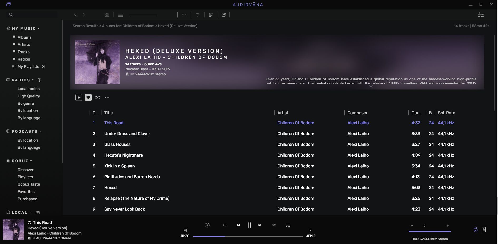Pause playback
This screenshot has width=498, height=244.
(x=249, y=225)
